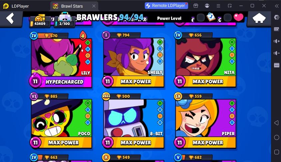281x162 pixels.
Task: Open LDPlayer hamburger menu
Action: coord(218,6)
